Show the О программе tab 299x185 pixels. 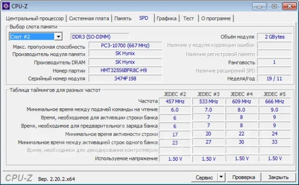pos(216,19)
